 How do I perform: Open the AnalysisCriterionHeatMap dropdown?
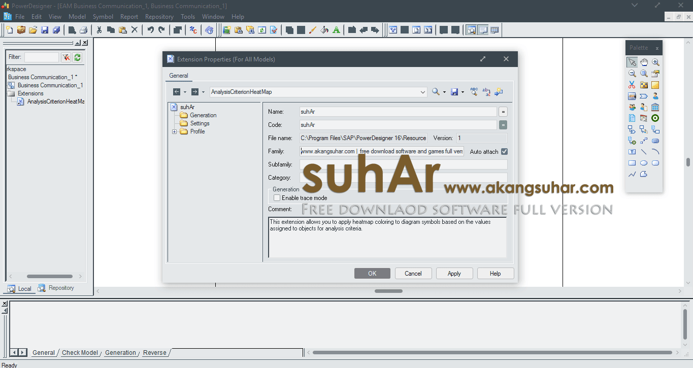point(423,92)
